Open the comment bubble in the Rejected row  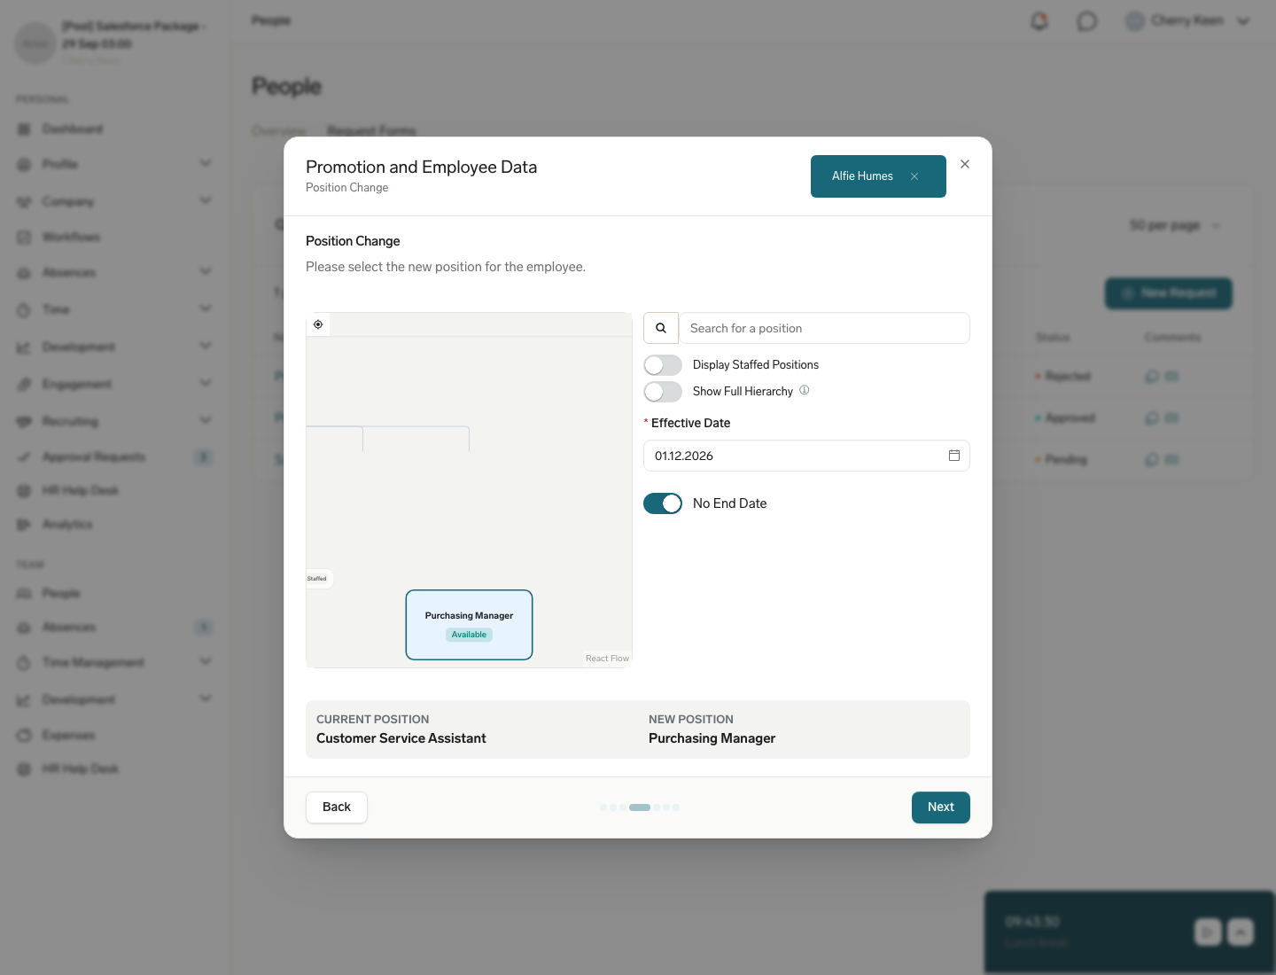click(1152, 377)
